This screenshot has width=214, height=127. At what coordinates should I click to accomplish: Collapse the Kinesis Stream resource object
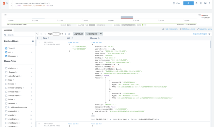tap(109, 91)
